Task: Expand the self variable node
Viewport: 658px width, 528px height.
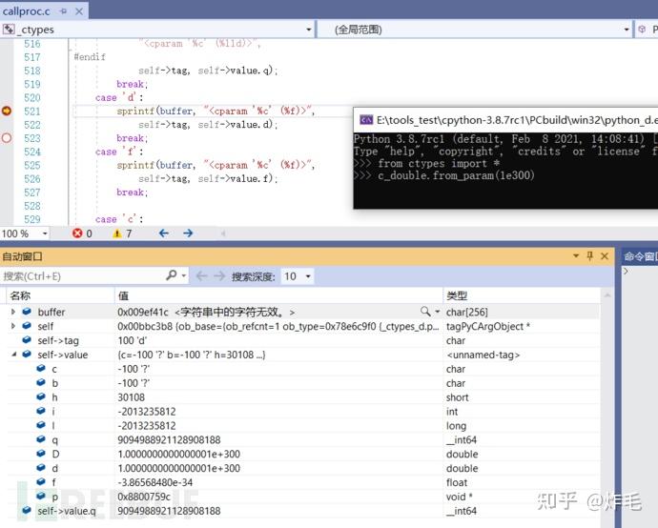Action: (x=13, y=326)
